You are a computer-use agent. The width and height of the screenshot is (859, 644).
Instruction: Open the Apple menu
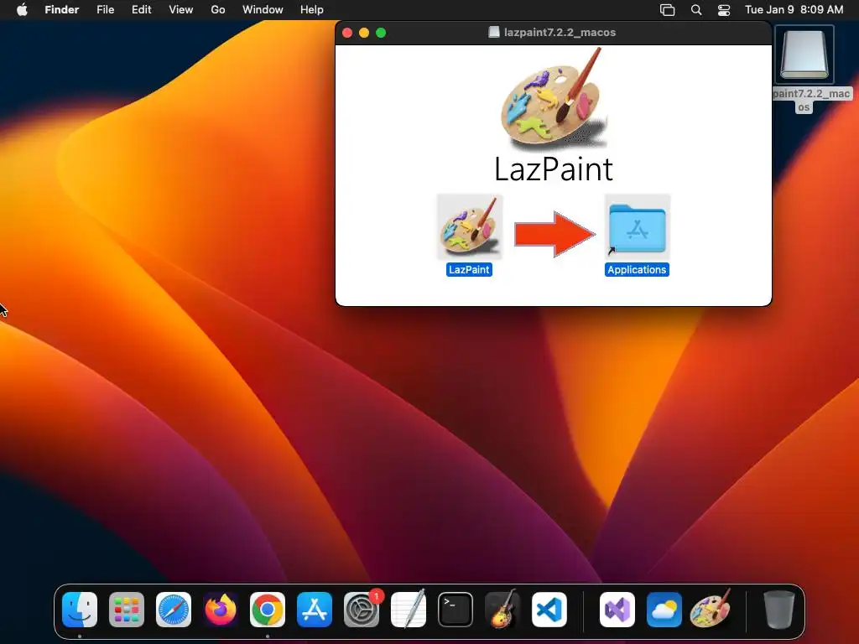tap(22, 10)
